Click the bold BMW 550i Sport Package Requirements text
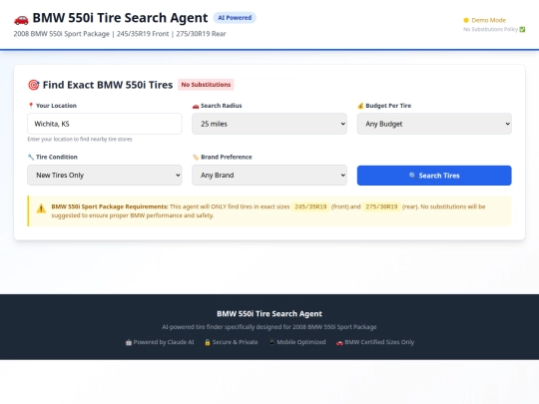Image resolution: width=539 pixels, height=404 pixels. 110,206
